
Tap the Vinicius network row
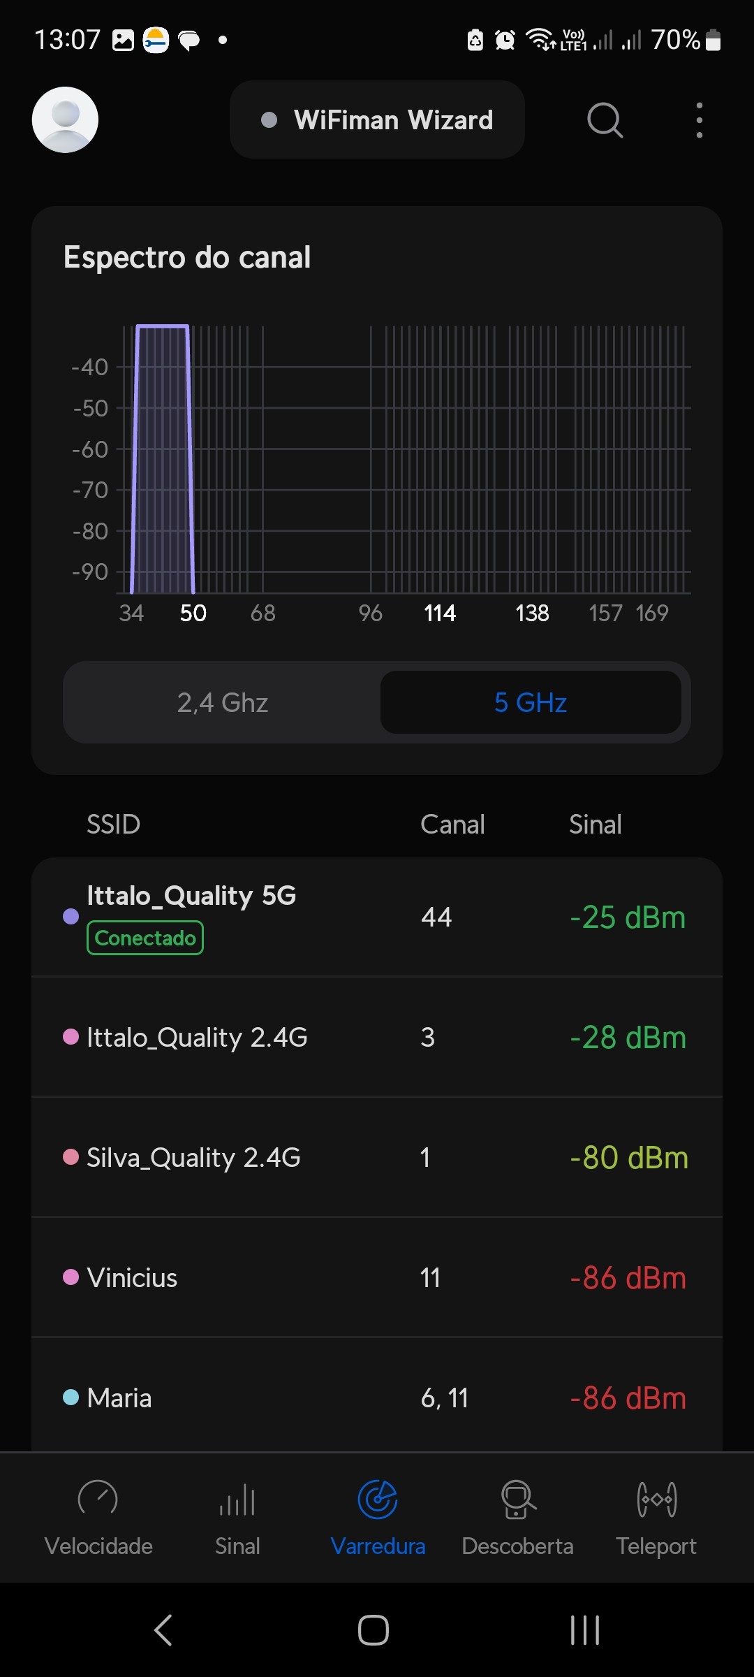[377, 1277]
